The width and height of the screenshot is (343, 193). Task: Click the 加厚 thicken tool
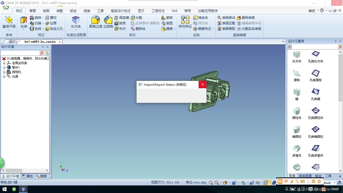point(51,23)
